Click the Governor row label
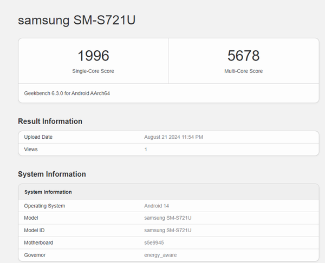Viewport: 325px width, 263px height. tap(35, 255)
